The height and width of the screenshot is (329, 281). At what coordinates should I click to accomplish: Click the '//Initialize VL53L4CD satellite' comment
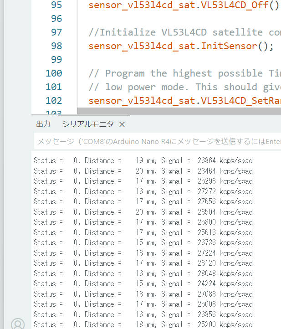pyautogui.click(x=182, y=32)
